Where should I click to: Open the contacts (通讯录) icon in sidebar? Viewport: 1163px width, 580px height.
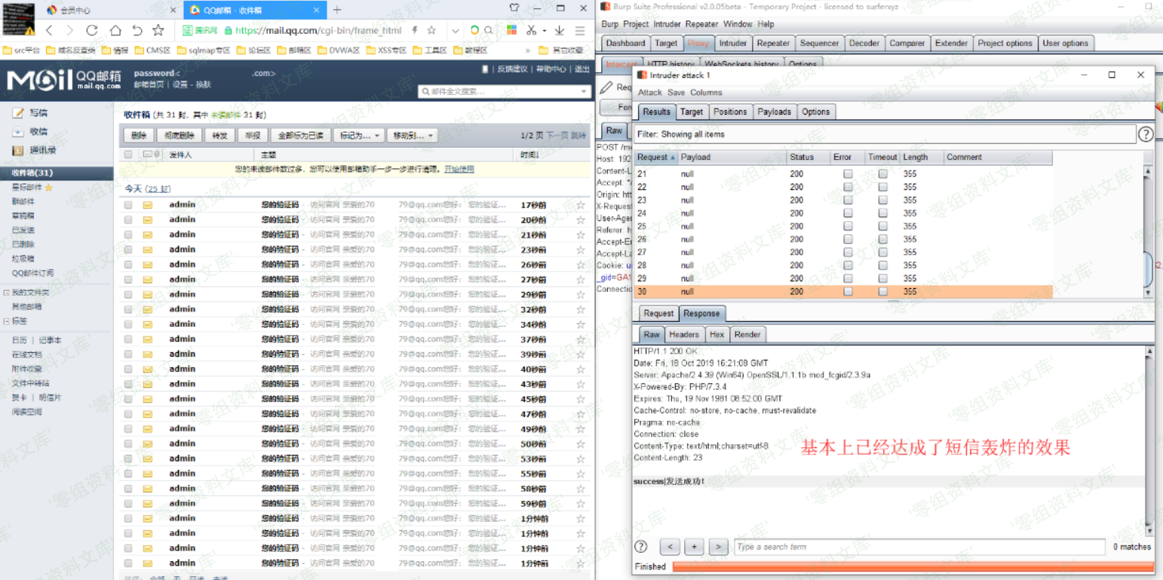pyautogui.click(x=18, y=150)
